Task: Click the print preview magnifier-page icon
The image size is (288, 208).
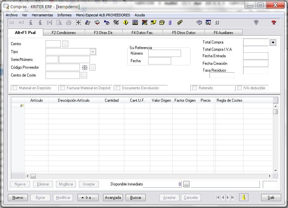Action: [59, 23]
